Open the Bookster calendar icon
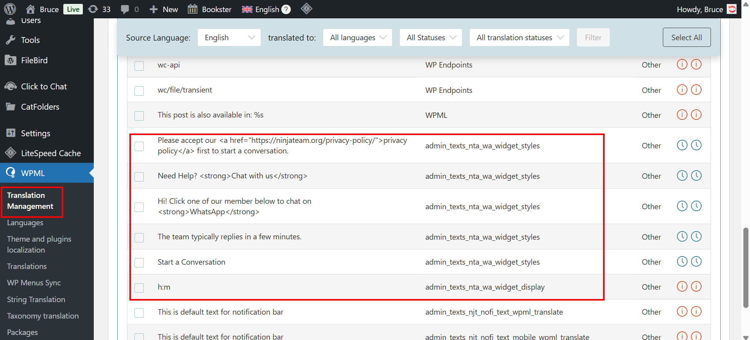 (193, 9)
